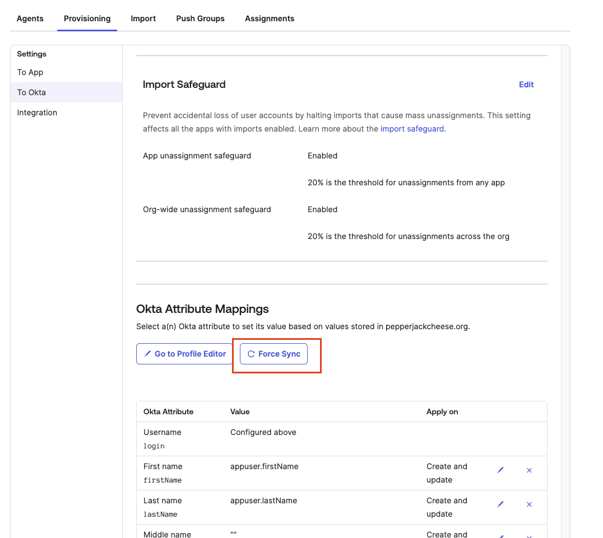Click the pencil icon on the Middle name row
The width and height of the screenshot is (603, 538).
(500, 535)
